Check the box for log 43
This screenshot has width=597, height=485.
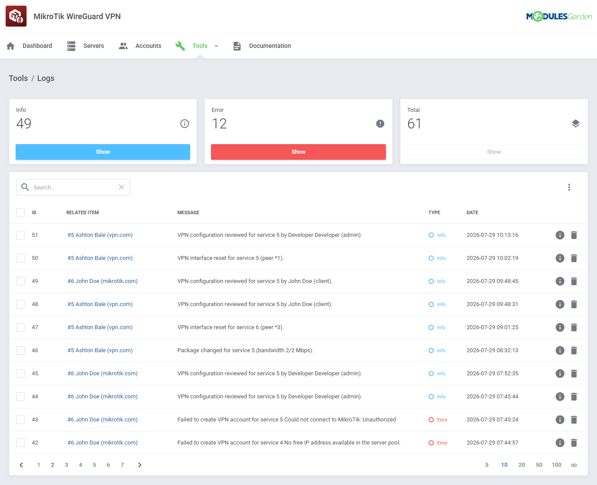(x=20, y=420)
